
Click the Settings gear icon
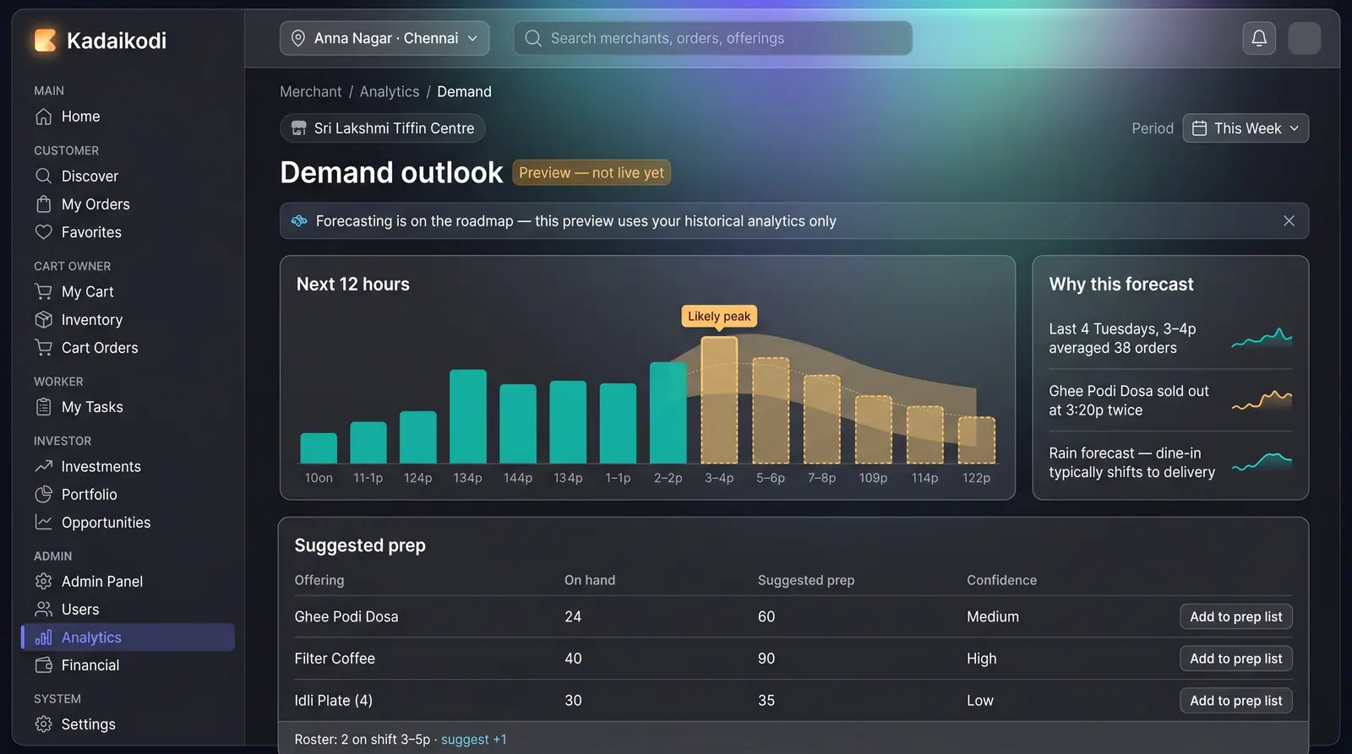[44, 724]
